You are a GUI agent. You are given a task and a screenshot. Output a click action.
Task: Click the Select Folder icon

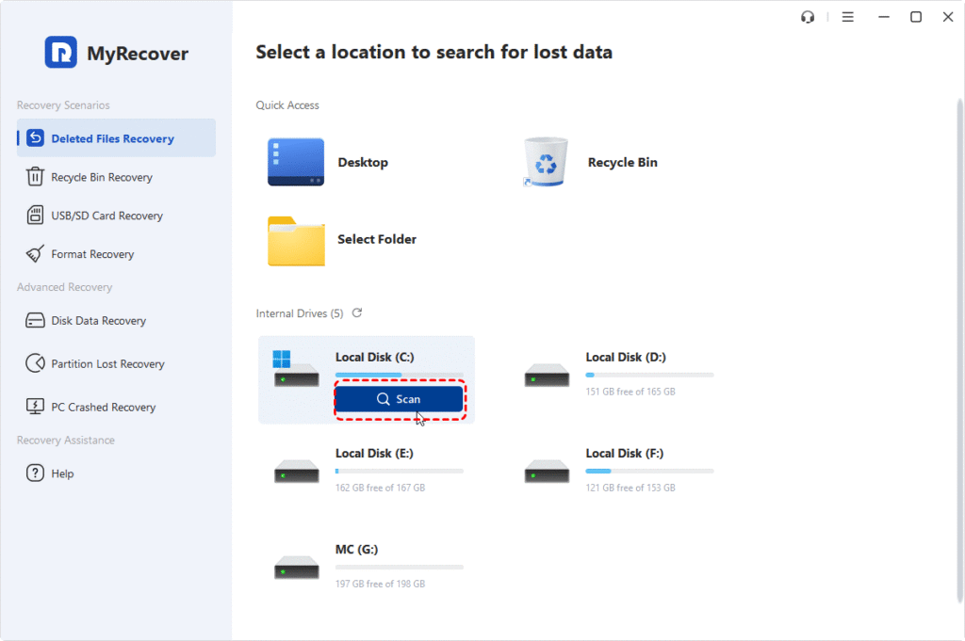coord(296,240)
